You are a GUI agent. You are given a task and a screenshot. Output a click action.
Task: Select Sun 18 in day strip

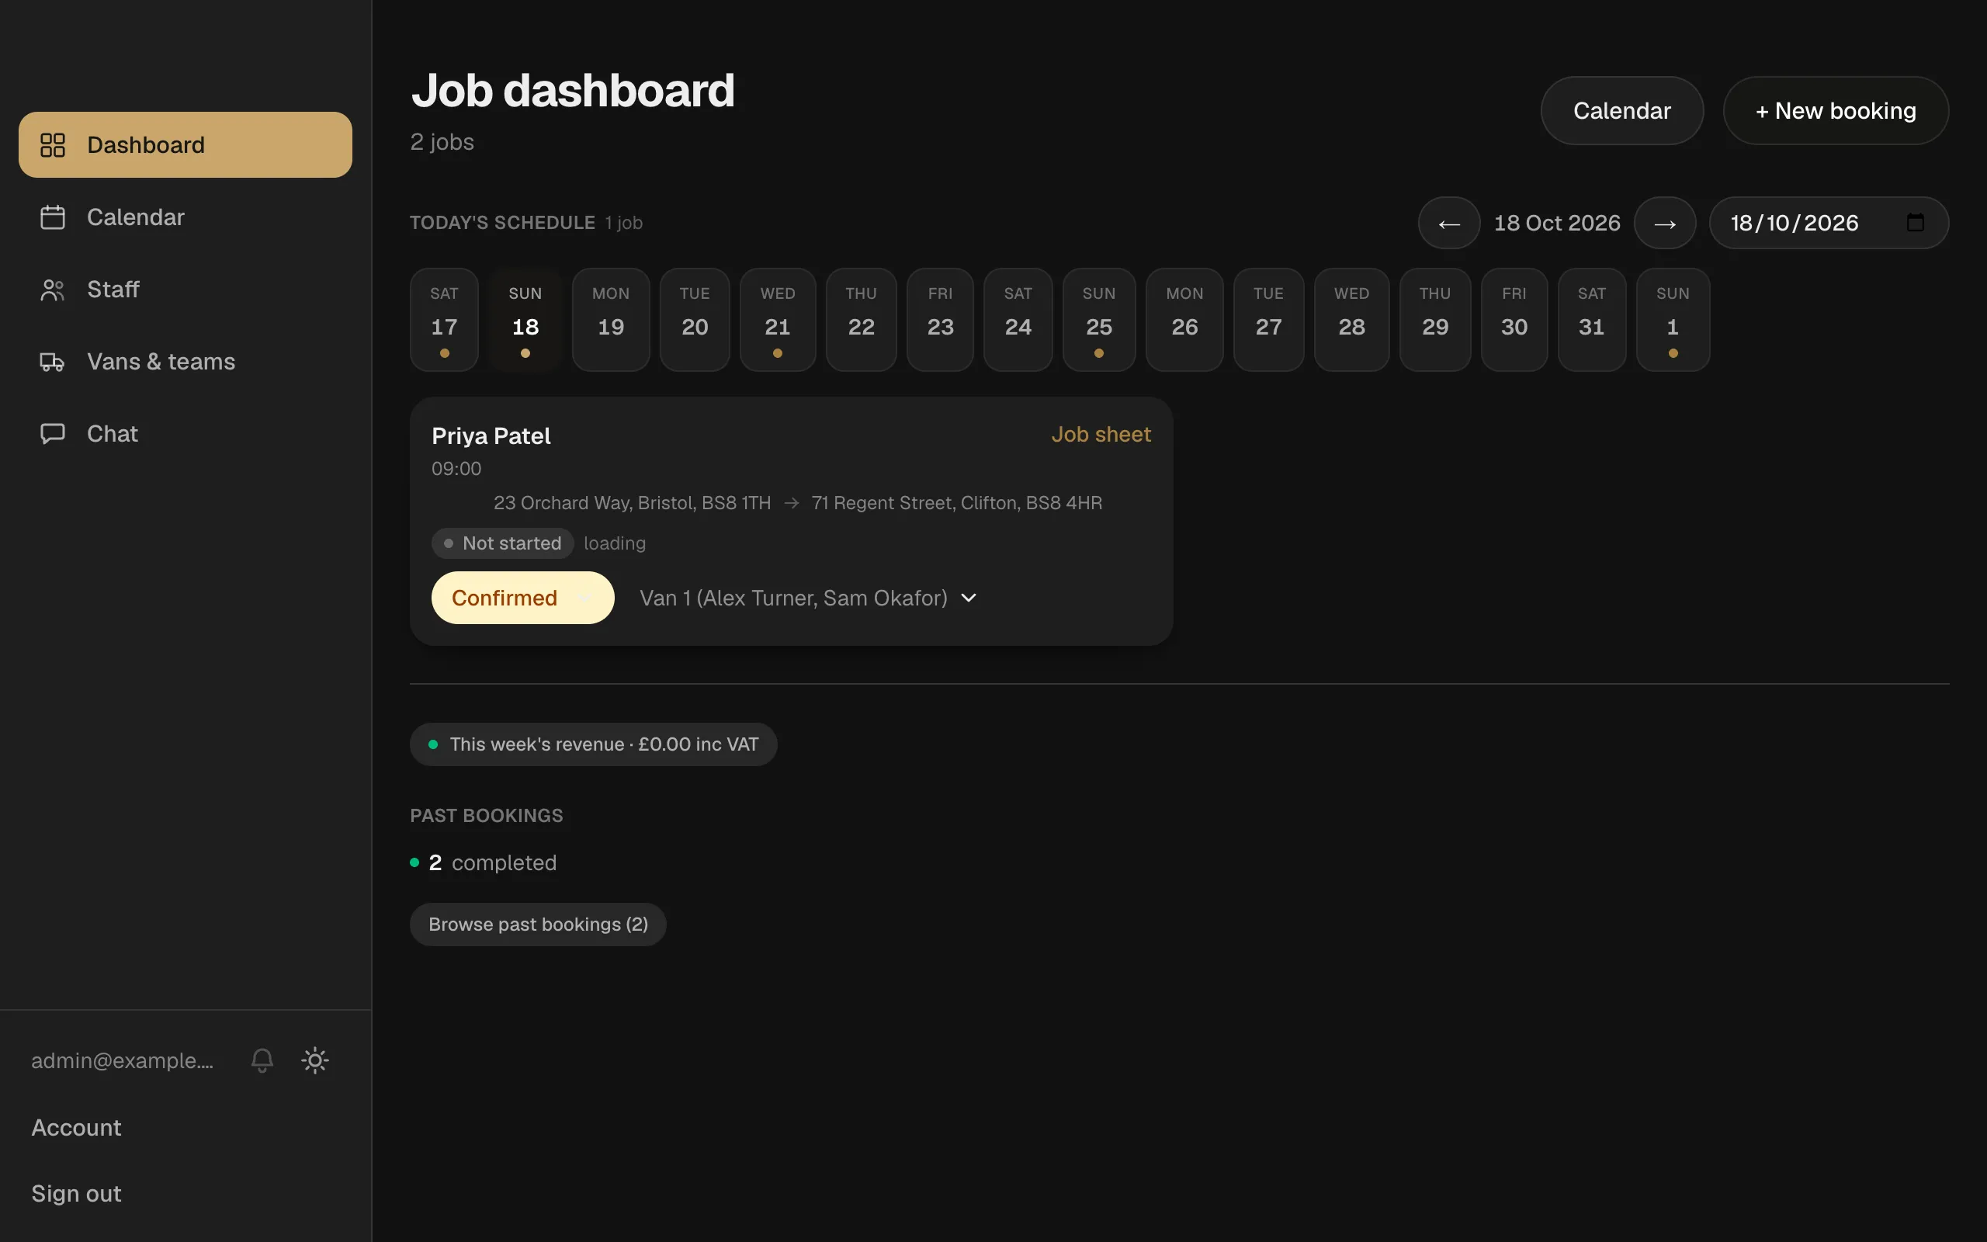click(x=525, y=320)
